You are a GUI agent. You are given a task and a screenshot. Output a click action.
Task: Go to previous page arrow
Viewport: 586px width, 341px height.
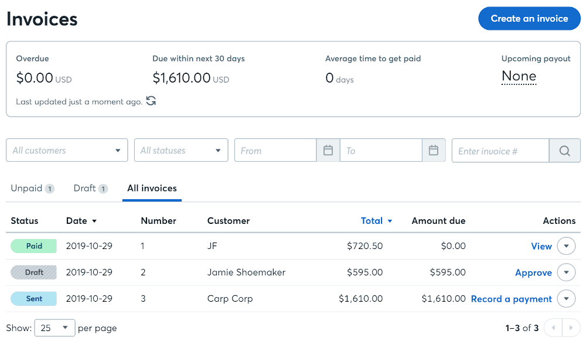point(554,328)
